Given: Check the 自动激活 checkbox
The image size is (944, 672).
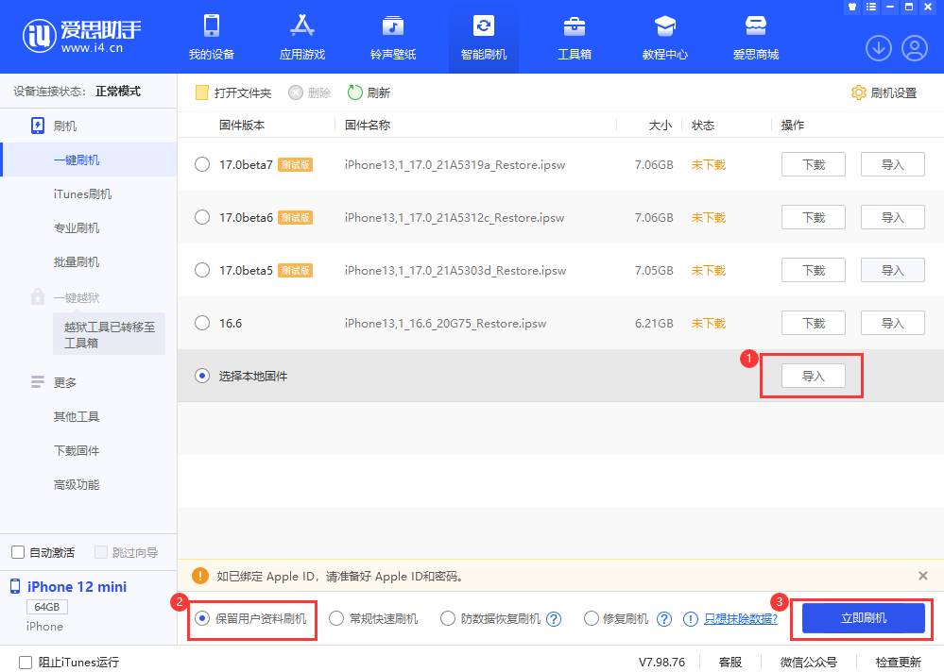Looking at the screenshot, I should pyautogui.click(x=16, y=552).
